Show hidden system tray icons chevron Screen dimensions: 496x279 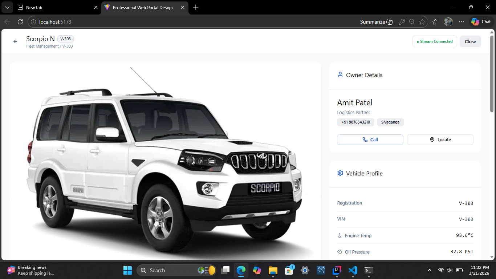coord(430,270)
